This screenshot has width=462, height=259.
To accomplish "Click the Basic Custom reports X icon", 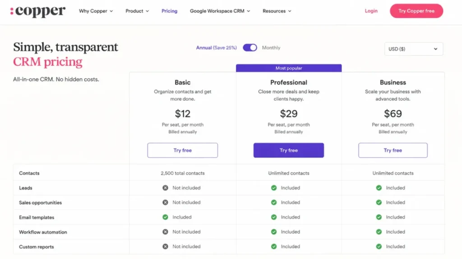I will coord(165,246).
